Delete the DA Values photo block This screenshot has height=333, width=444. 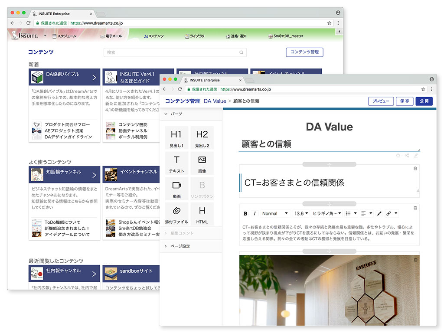pos(415,260)
